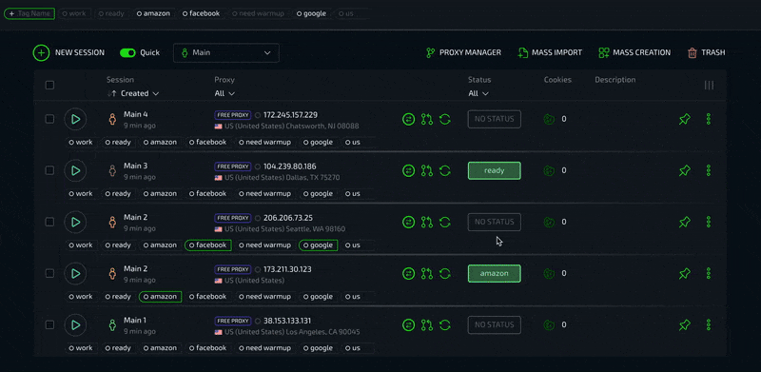Click the location text Chatsworth, NJ 08088

point(322,127)
